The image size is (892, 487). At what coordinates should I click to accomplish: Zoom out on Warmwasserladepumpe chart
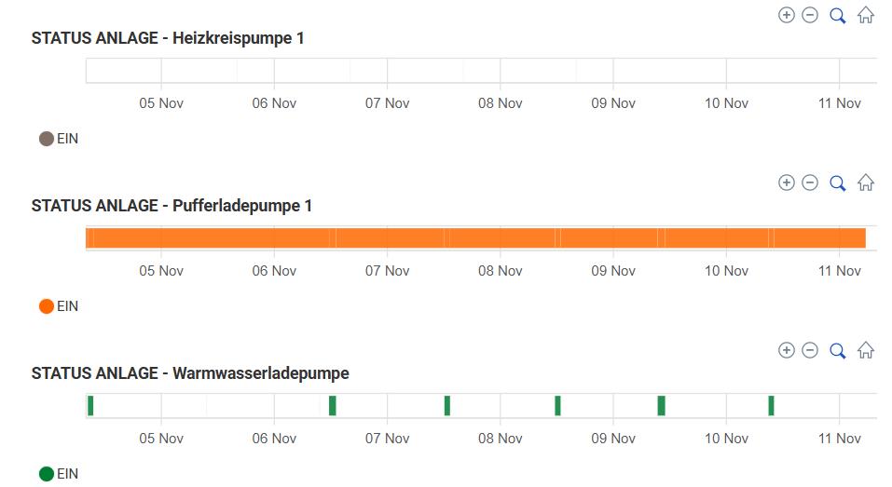pos(810,350)
